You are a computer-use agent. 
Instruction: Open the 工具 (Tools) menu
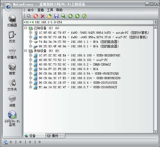50,10
